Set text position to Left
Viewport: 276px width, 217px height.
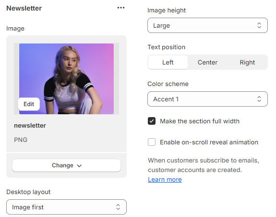tap(168, 62)
